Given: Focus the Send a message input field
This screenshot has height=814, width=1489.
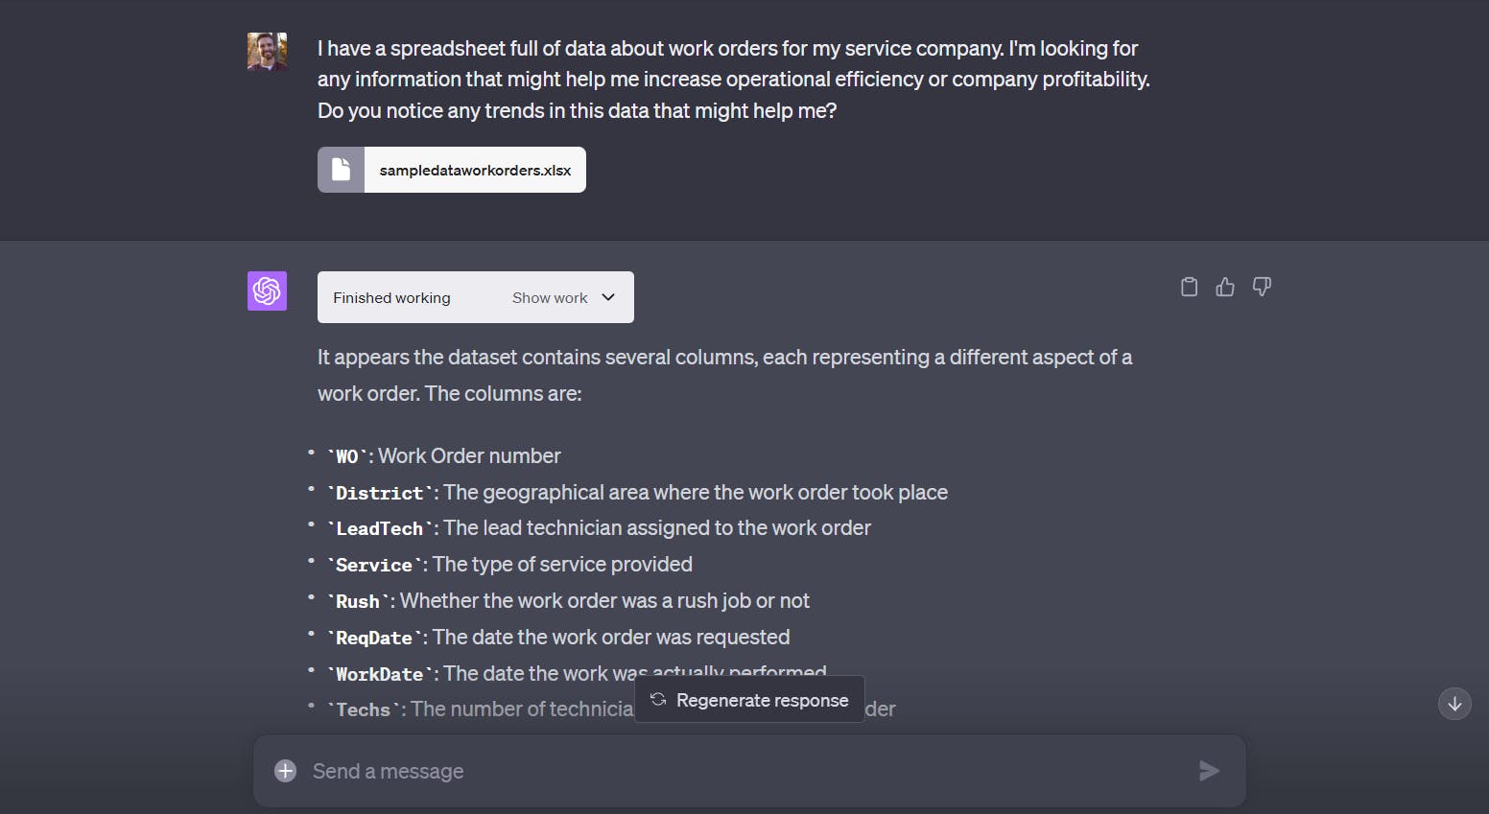Looking at the screenshot, I should coord(672,770).
